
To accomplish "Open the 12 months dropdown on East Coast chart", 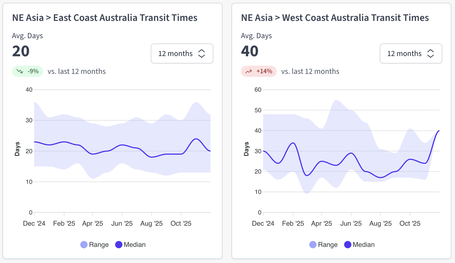I will tap(182, 53).
